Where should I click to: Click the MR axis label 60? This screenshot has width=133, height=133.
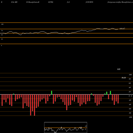pos(130,83)
